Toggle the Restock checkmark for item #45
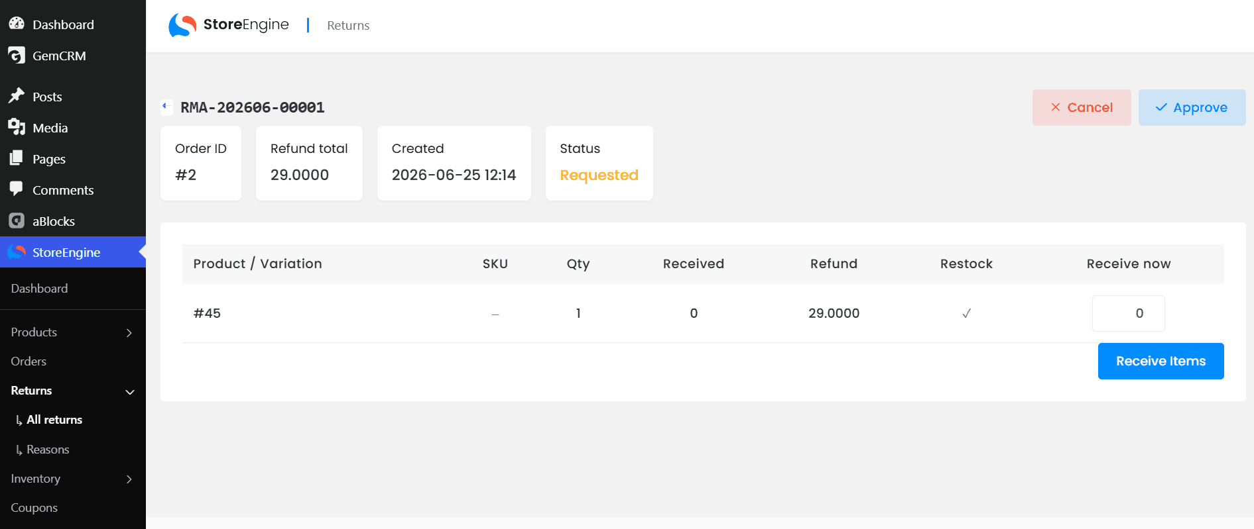 [966, 313]
